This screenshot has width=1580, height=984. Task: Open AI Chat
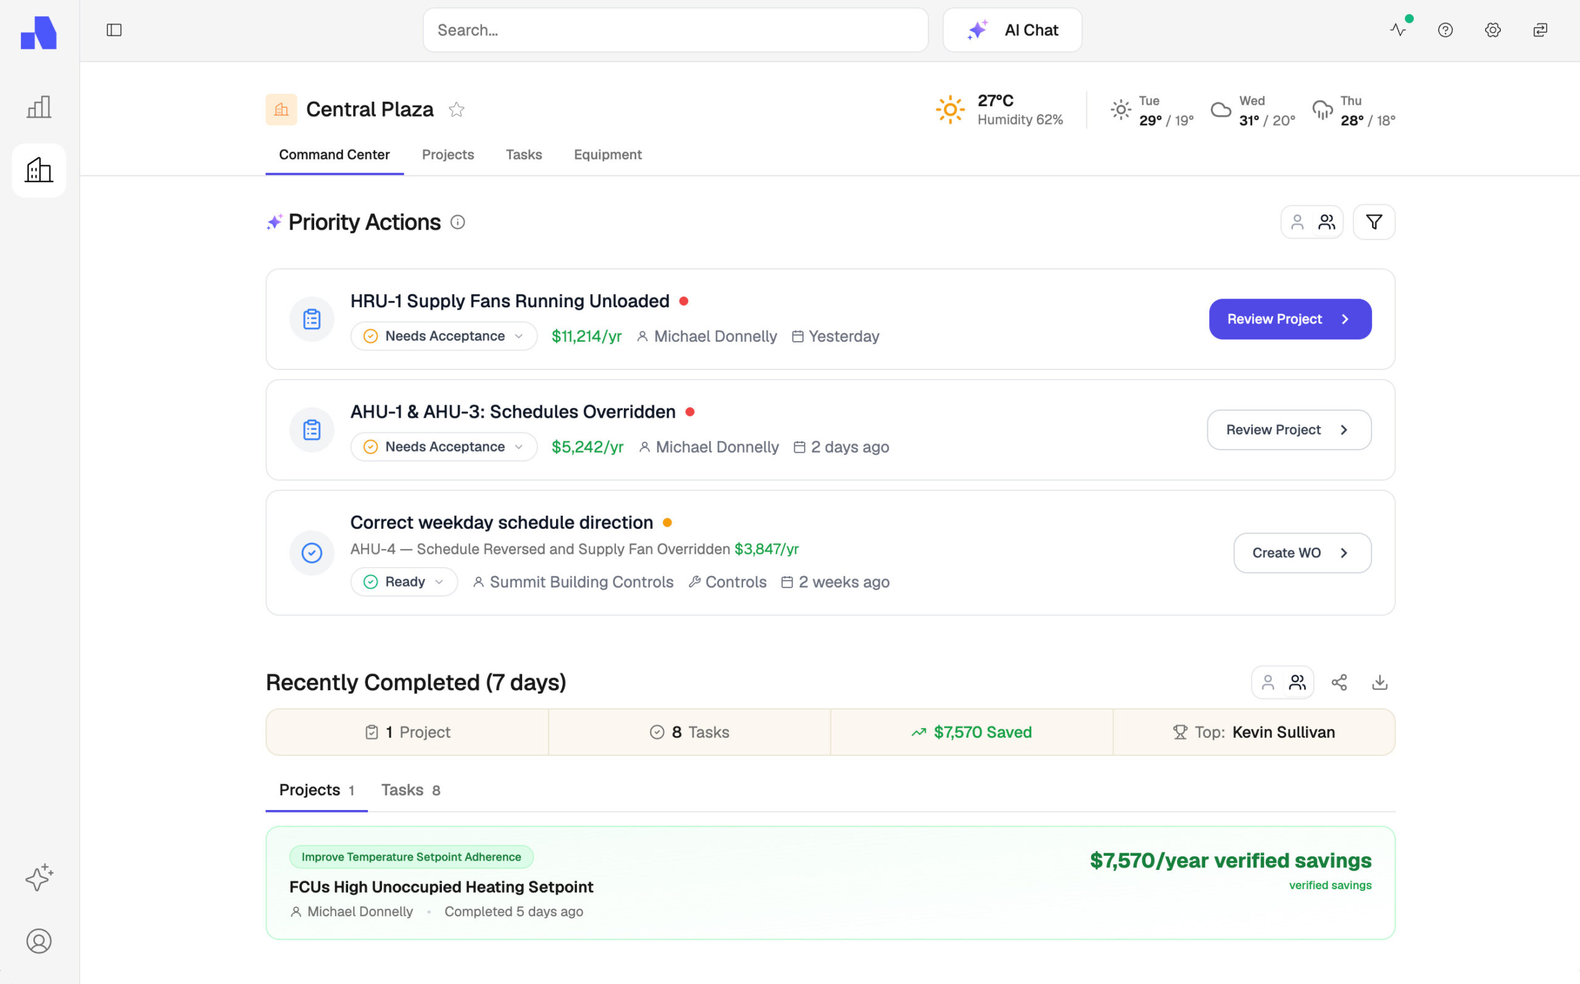click(1012, 30)
